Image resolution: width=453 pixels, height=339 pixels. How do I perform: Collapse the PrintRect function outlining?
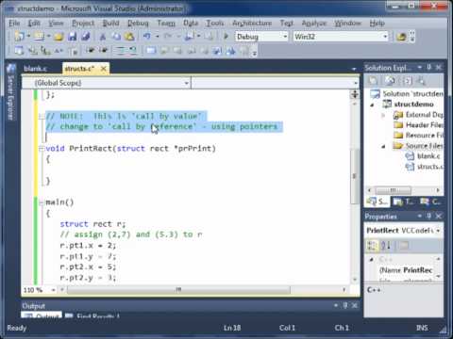[x=42, y=149]
